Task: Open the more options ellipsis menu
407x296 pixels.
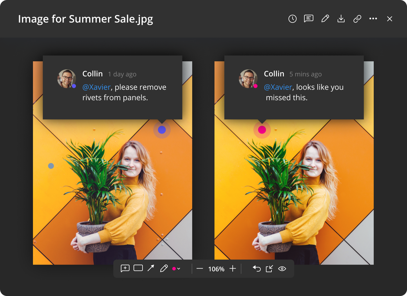Action: (x=373, y=19)
